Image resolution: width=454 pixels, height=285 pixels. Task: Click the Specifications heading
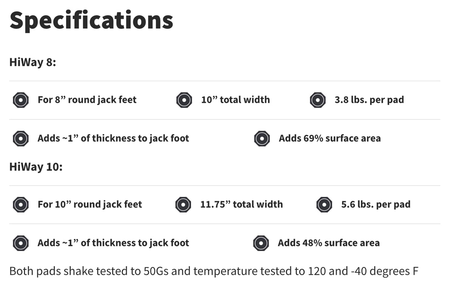91,20
